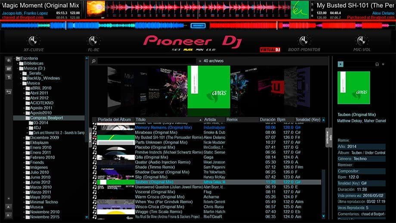Click the Año: 2014 field
396x223 pixels.
[x=361, y=146]
